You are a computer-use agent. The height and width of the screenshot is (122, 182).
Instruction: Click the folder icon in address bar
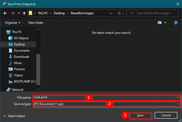click(x=30, y=13)
